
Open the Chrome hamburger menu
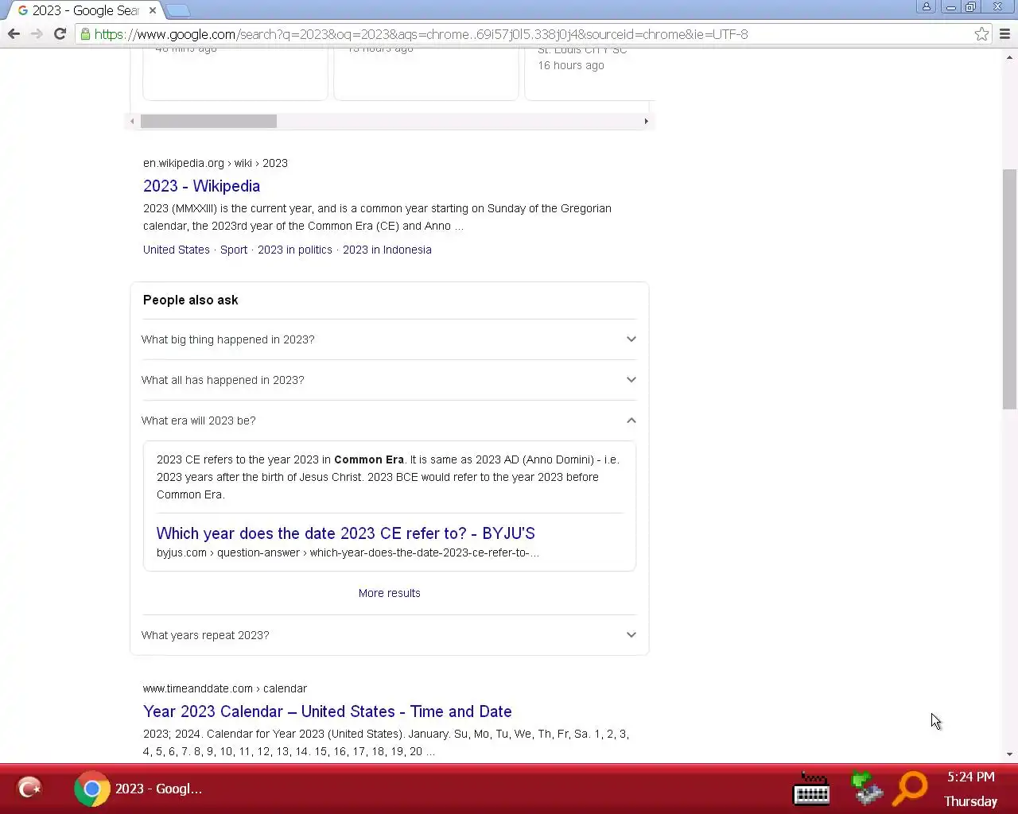click(1004, 34)
